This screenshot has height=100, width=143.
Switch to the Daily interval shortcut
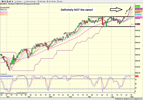pyautogui.click(x=61, y=2)
